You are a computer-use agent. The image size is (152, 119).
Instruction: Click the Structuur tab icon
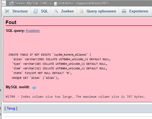(7, 11)
